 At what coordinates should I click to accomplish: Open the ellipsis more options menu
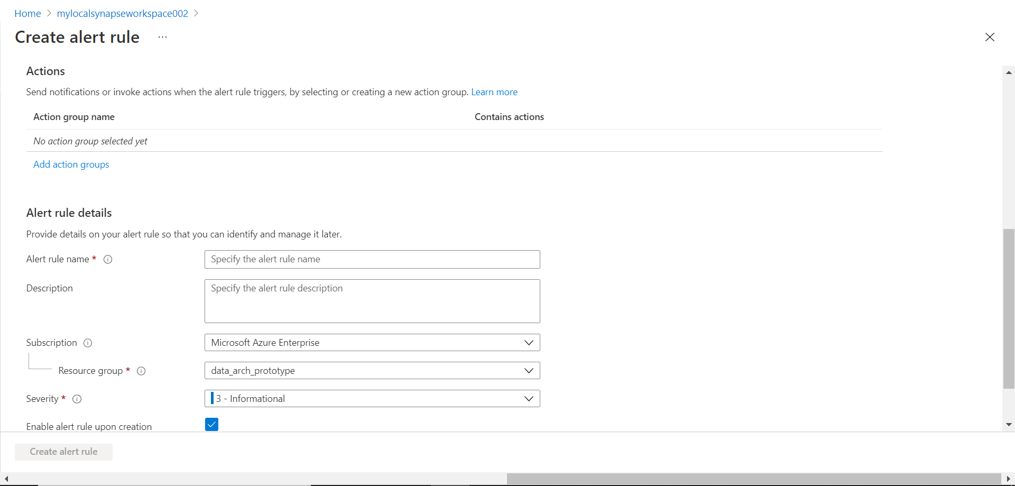click(x=162, y=37)
